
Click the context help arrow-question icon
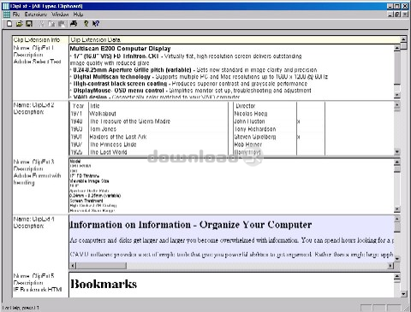coord(96,24)
